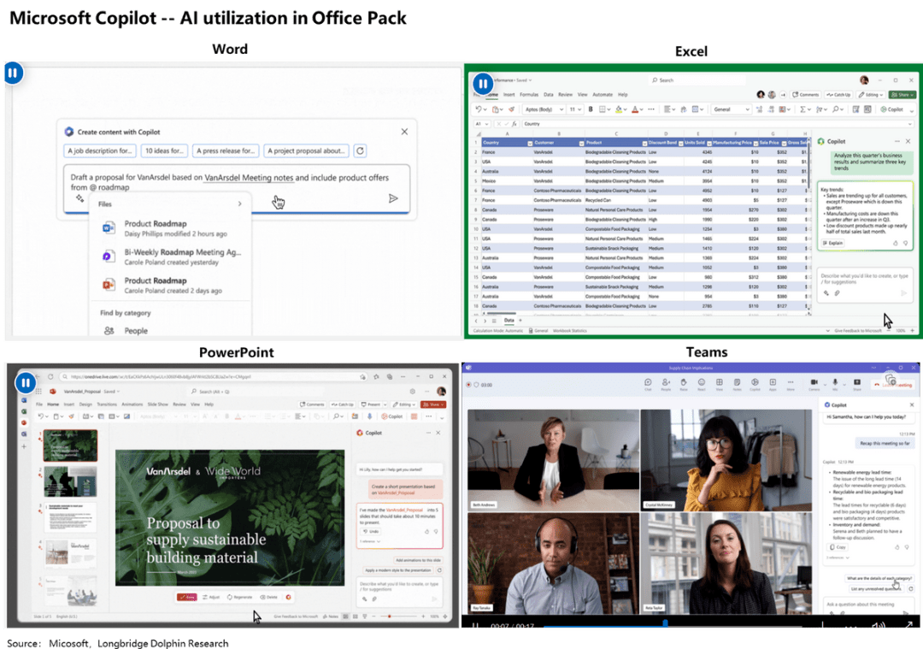Open the VanArsdel Meeting notes reference link

point(249,177)
